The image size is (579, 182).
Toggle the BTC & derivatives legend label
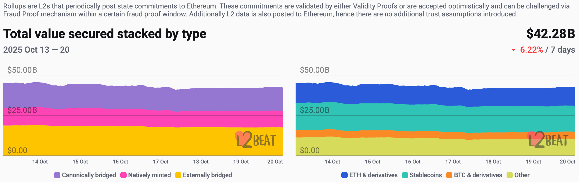pyautogui.click(x=478, y=175)
